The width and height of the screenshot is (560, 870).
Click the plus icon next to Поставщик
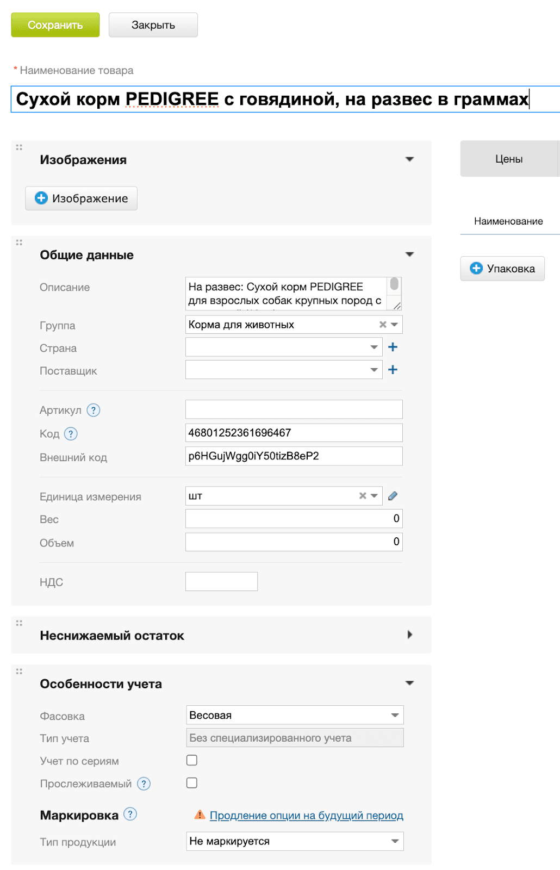[x=393, y=370]
